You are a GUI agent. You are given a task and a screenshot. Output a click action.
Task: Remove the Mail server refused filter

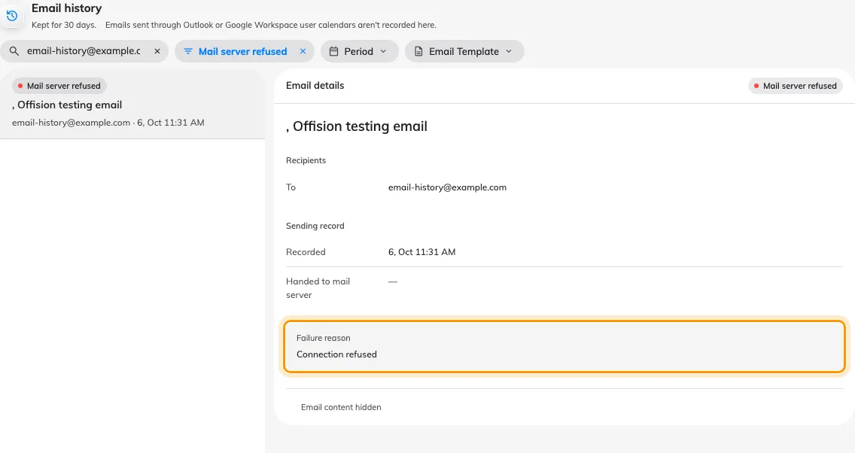303,51
